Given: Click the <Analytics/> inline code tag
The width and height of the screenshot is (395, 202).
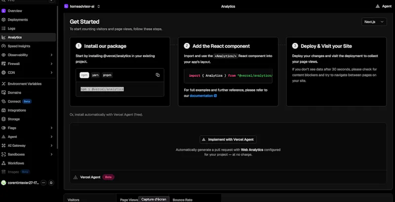Looking at the screenshot, I should tap(226, 56).
